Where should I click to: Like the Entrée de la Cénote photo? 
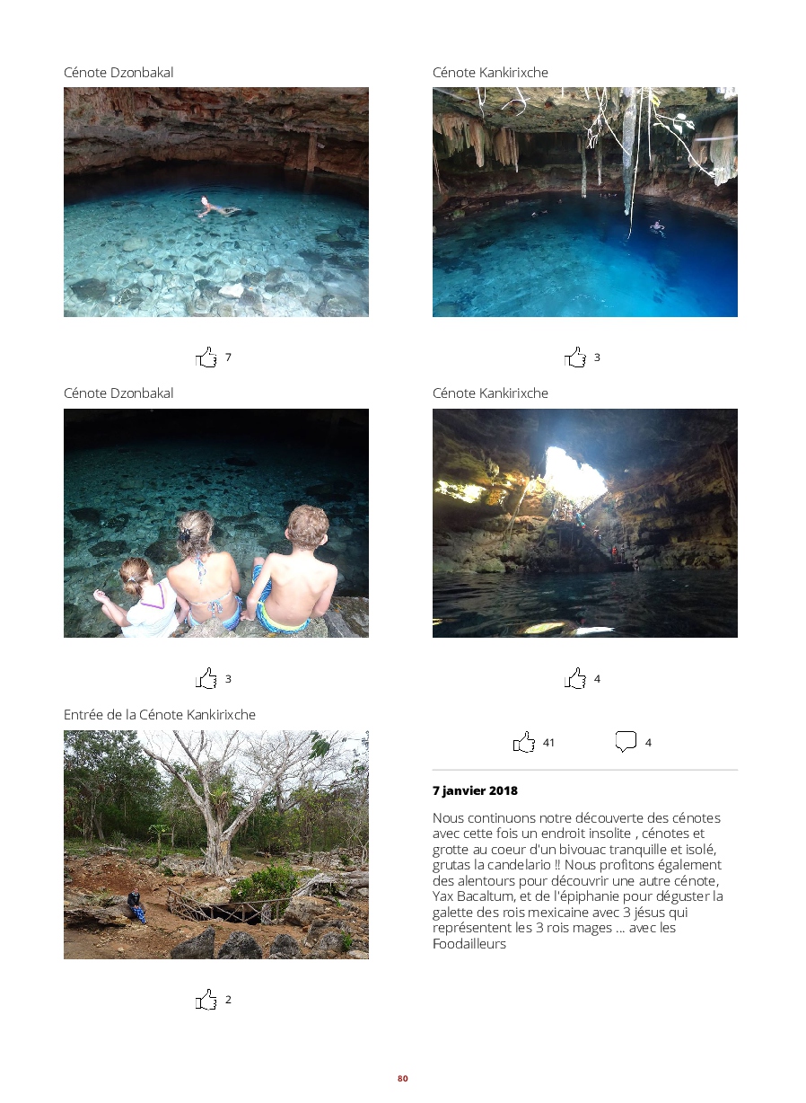pos(206,1000)
